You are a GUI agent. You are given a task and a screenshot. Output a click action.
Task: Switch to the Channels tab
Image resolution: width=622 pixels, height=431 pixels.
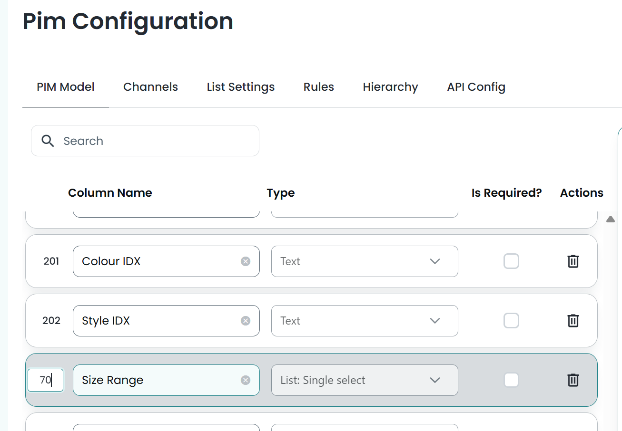click(150, 87)
